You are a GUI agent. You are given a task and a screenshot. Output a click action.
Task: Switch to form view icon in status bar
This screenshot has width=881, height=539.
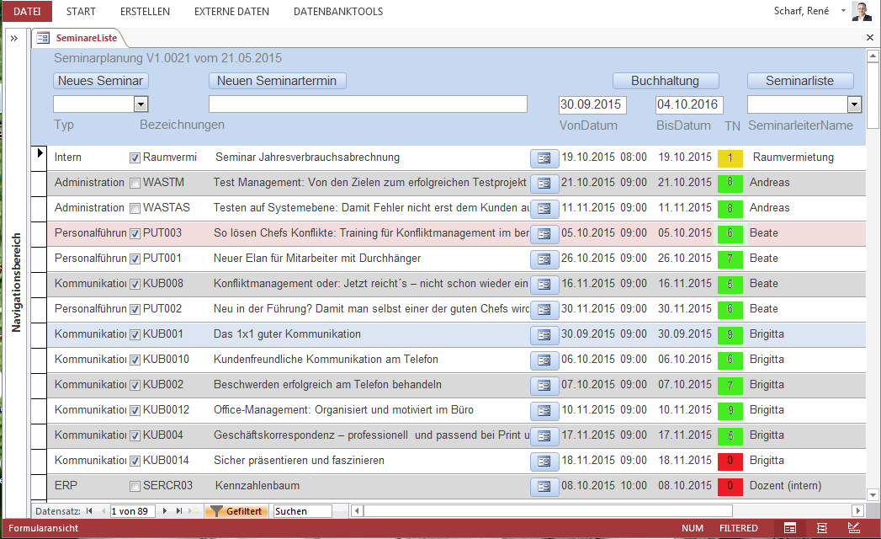[790, 528]
